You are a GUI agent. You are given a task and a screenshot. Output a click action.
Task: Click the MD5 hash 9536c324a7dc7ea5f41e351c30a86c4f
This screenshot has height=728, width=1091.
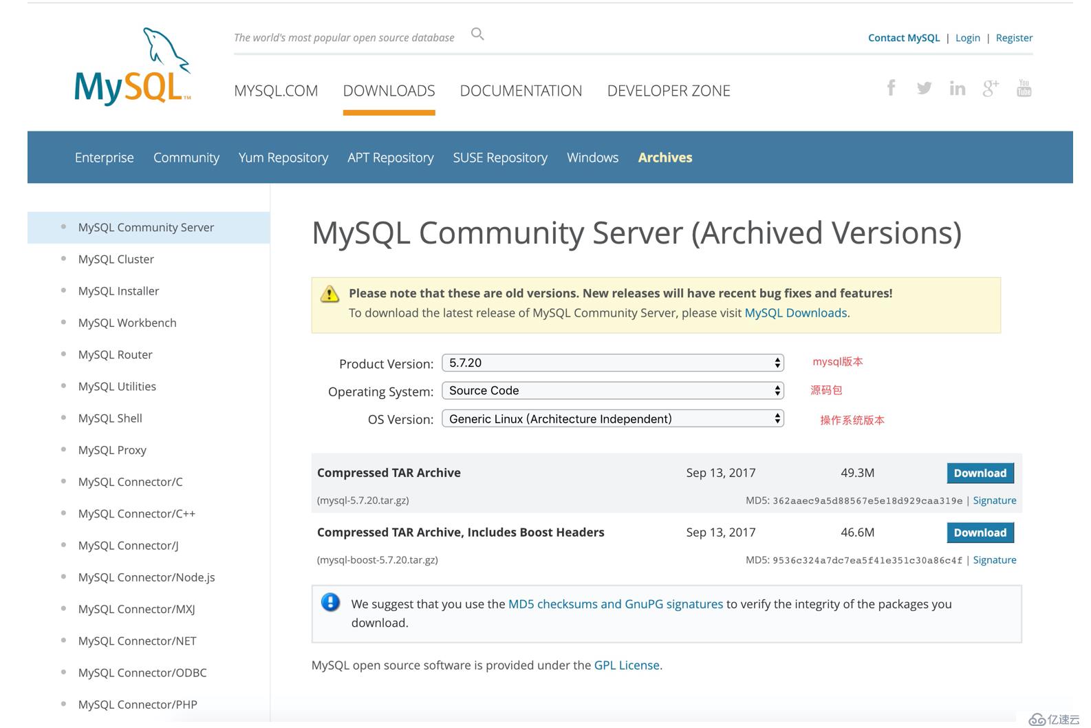coord(867,560)
